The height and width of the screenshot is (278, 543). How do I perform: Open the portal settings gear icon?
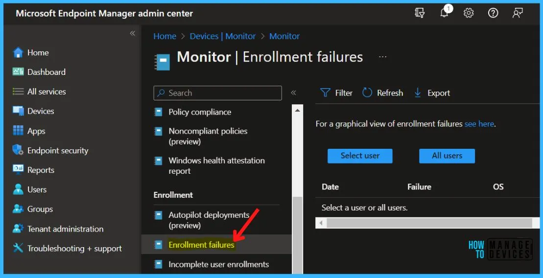pos(469,13)
